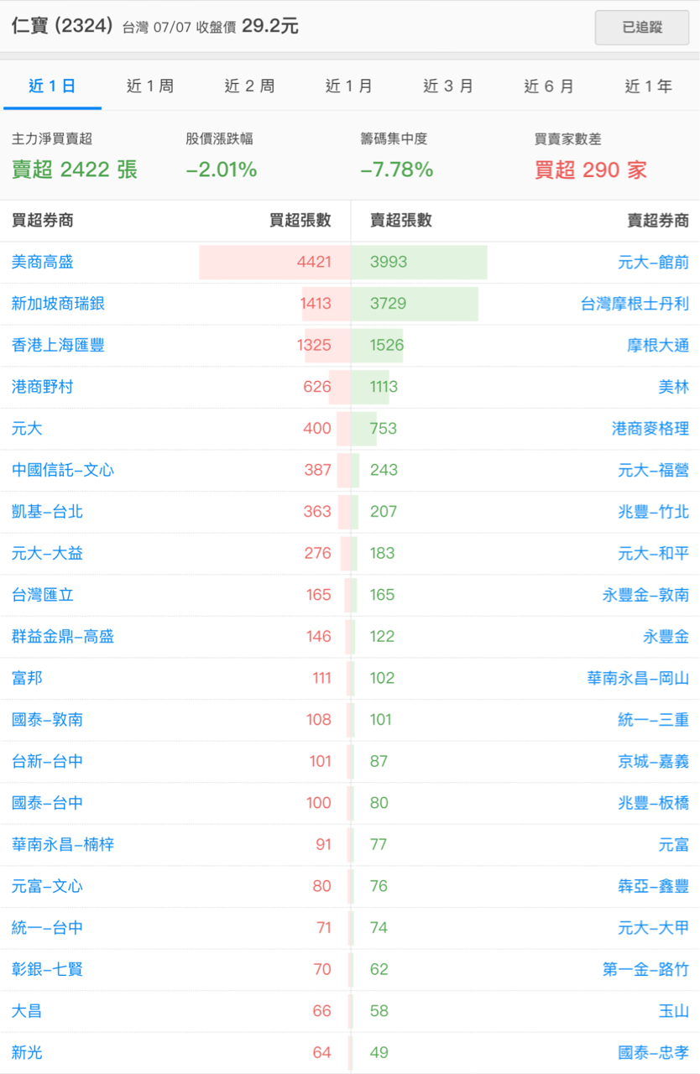The image size is (700, 1074).
Task: Open the 摩根大通 broker page
Action: [x=658, y=345]
